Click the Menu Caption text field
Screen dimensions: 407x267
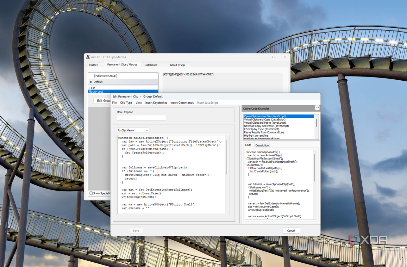(141, 118)
